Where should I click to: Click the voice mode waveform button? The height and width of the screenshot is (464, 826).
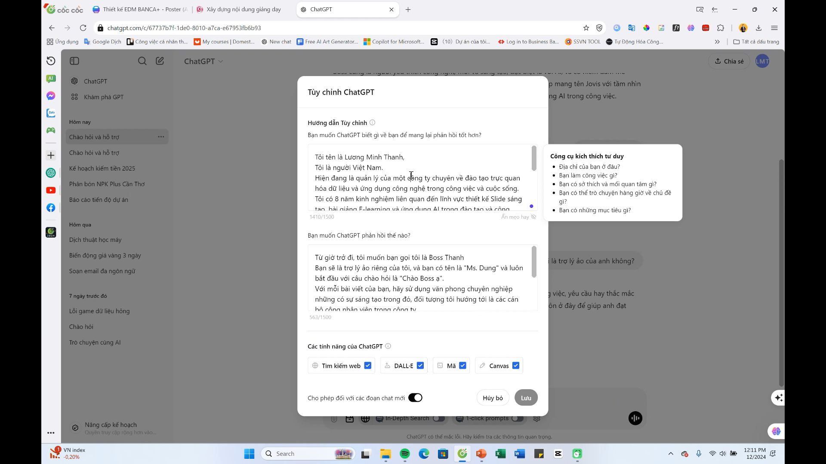tap(635, 418)
